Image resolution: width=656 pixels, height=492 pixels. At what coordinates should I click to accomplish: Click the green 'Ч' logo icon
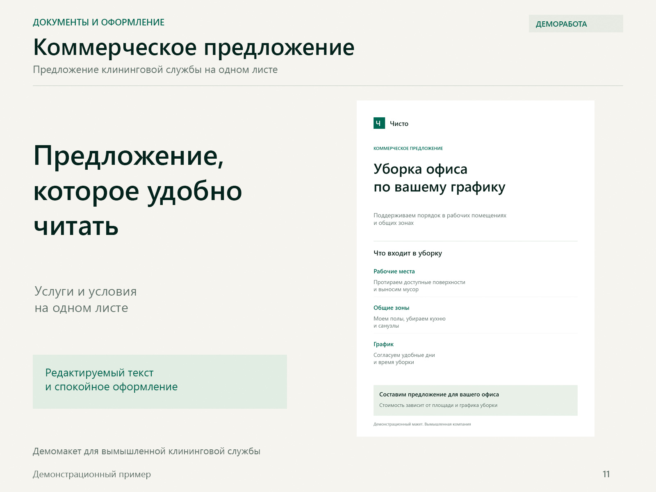[379, 123]
